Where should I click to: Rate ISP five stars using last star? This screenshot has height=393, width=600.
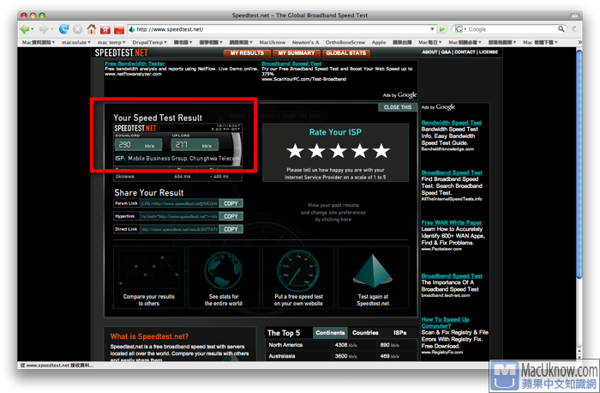click(381, 151)
